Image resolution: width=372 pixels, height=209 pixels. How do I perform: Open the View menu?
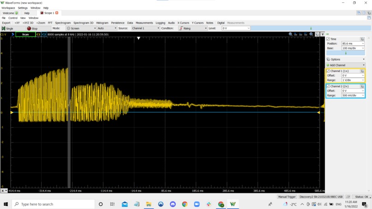pyautogui.click(x=23, y=18)
